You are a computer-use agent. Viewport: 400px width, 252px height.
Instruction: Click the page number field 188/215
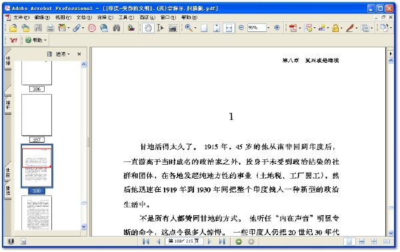184,241
